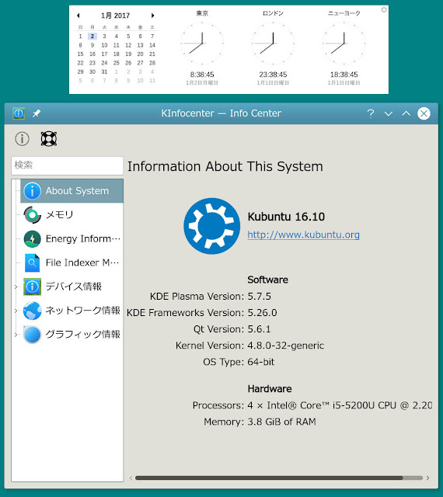Click the KDE Frameworks Version value 5.26.0
Viewport: 443px width, 497px height.
coord(262,313)
